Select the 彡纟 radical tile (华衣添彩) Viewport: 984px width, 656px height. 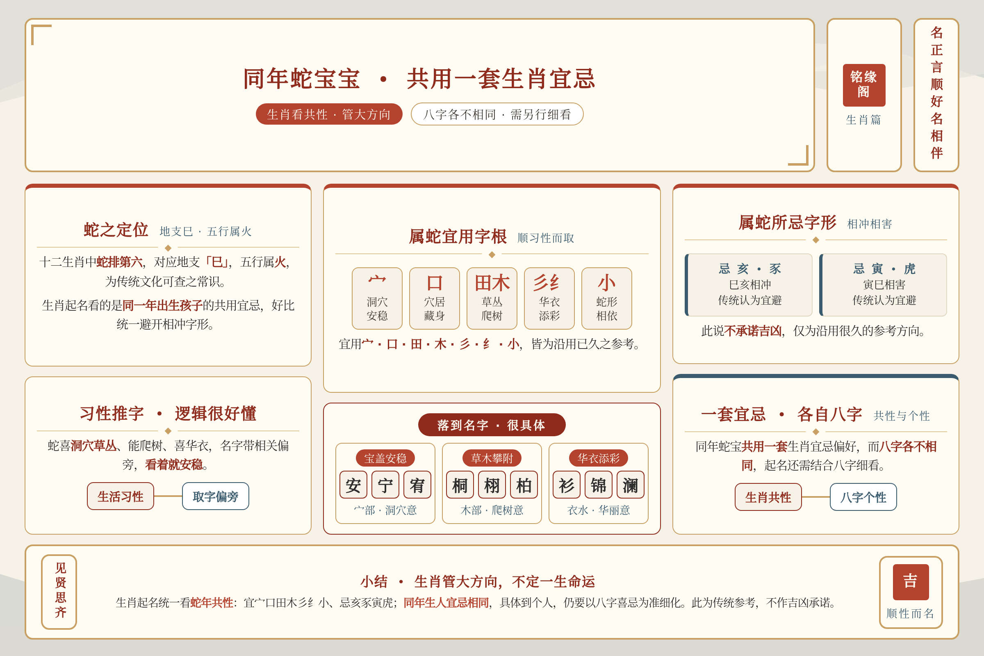coord(549,298)
